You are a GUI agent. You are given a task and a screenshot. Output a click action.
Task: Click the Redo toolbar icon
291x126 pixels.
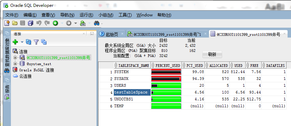(47, 23)
